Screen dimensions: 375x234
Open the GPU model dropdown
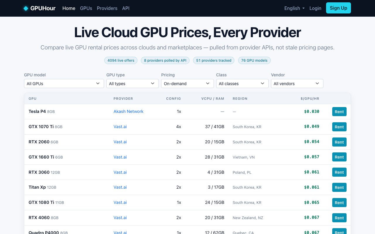point(64,83)
